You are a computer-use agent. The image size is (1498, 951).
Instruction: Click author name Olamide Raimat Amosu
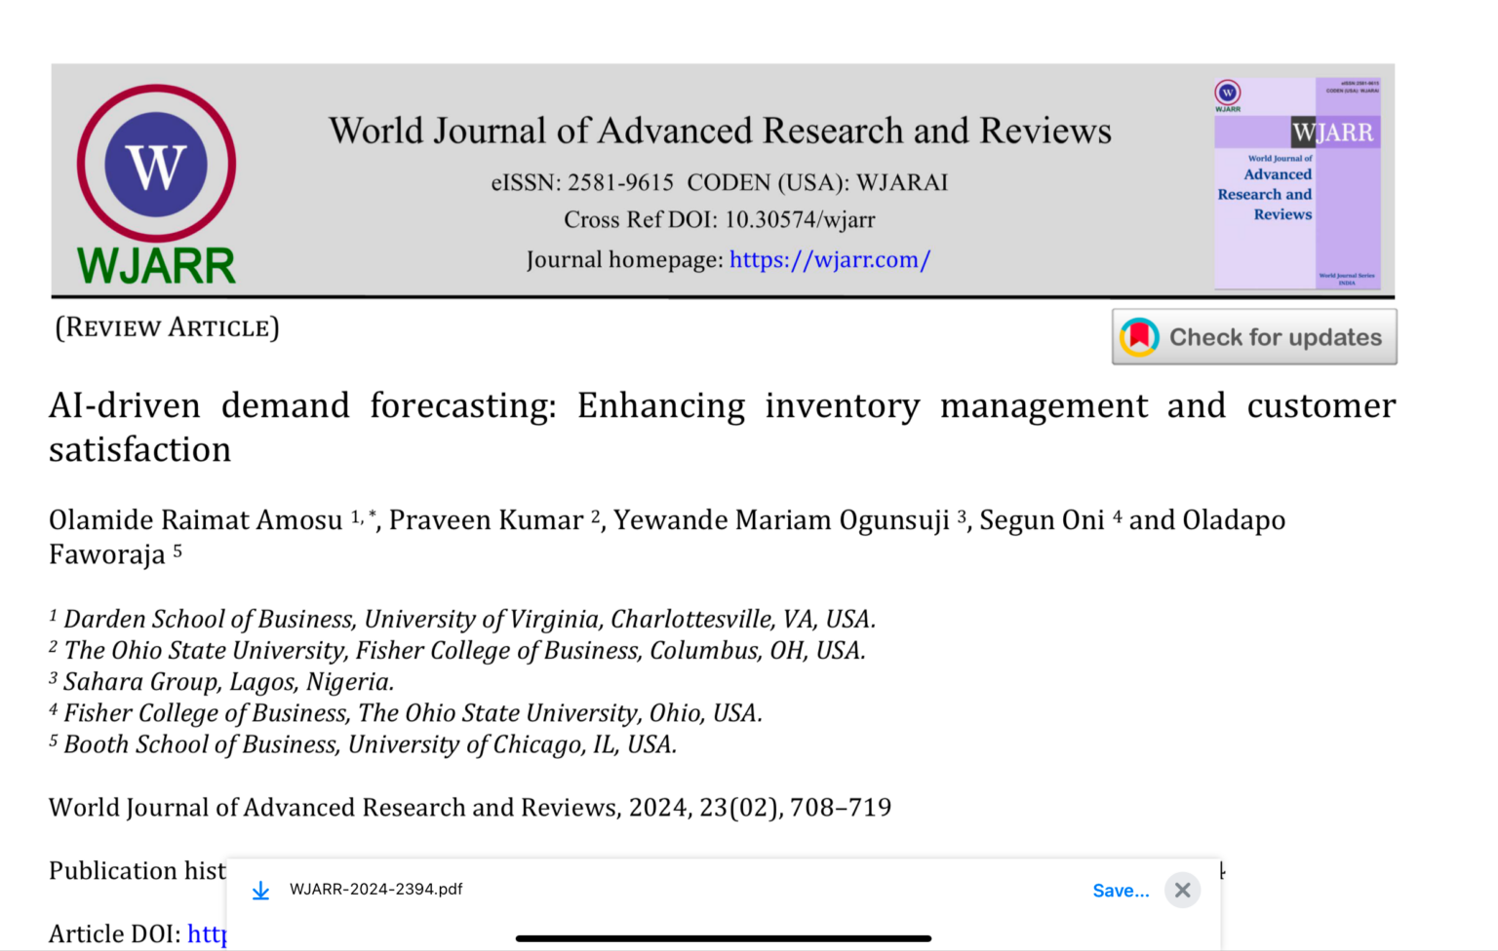point(195,520)
